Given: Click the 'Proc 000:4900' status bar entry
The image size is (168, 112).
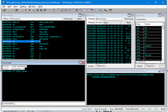Looking at the screenshot, I should pyautogui.click(x=116, y=109).
